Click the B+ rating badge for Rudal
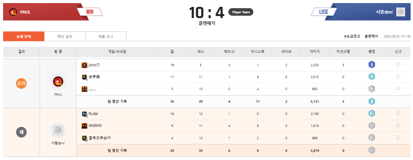The height and width of the screenshot is (160, 413). tap(372, 114)
